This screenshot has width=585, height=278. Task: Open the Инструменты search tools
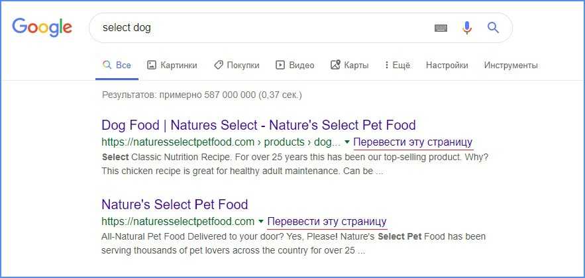[x=511, y=65]
